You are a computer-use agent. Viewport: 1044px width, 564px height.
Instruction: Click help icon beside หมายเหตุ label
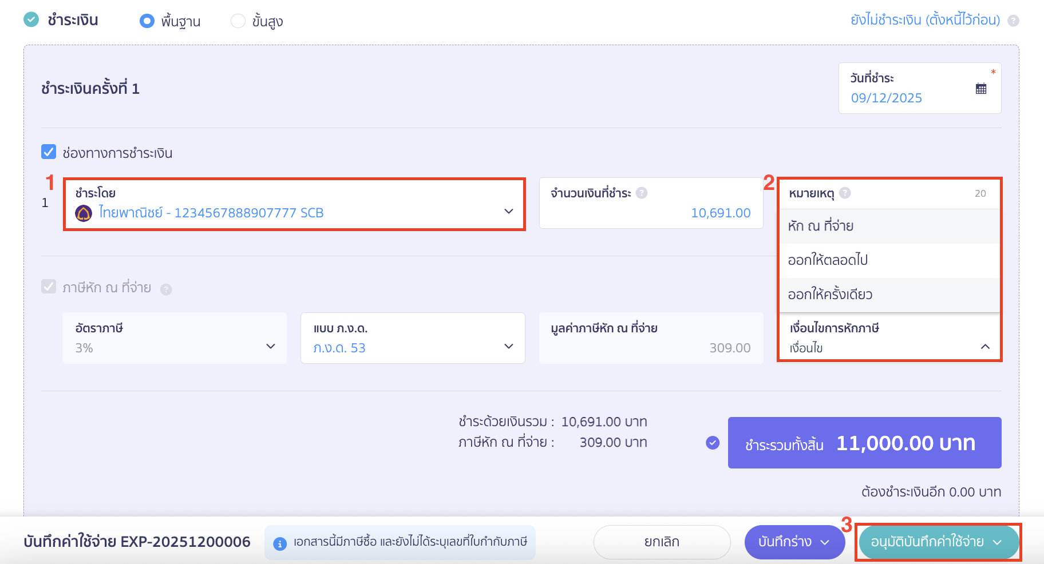(x=845, y=193)
